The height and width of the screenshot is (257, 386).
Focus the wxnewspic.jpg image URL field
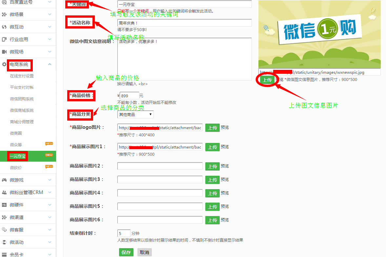[x=319, y=72]
